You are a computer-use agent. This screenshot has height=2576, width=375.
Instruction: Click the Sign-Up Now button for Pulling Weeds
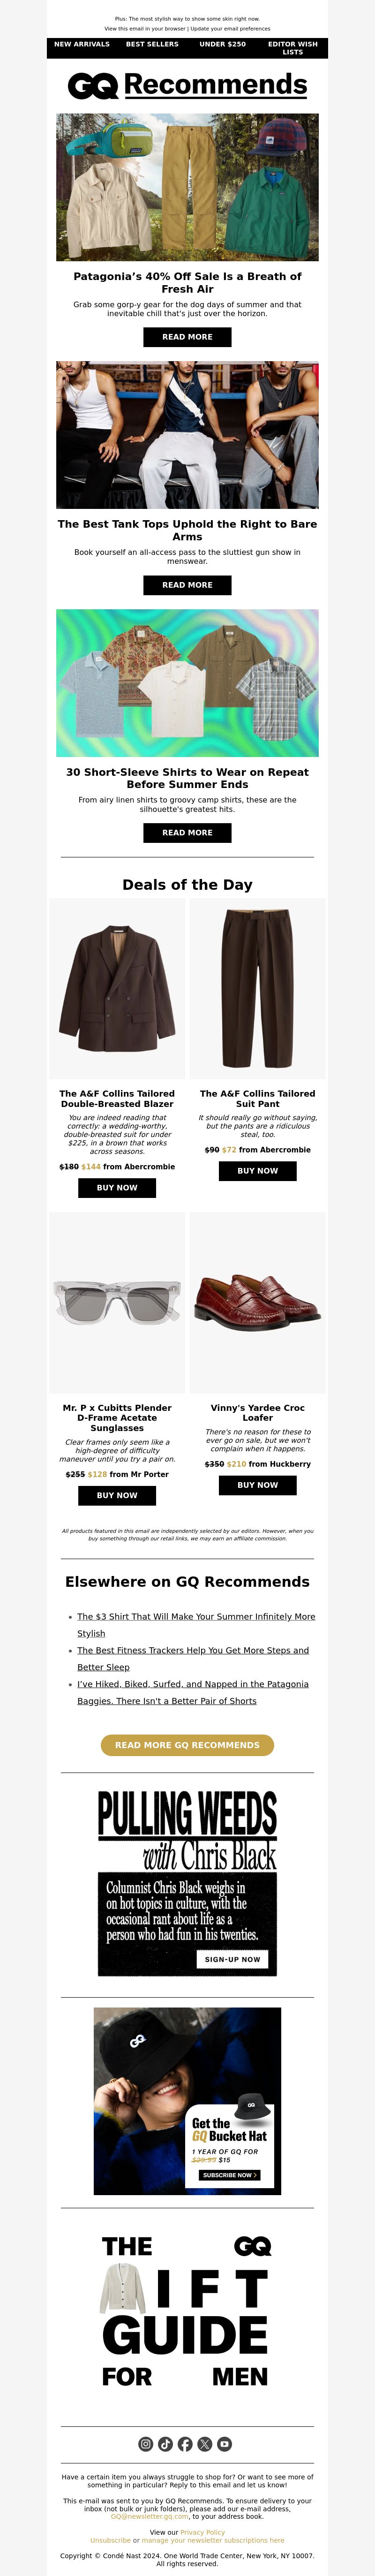point(232,1960)
